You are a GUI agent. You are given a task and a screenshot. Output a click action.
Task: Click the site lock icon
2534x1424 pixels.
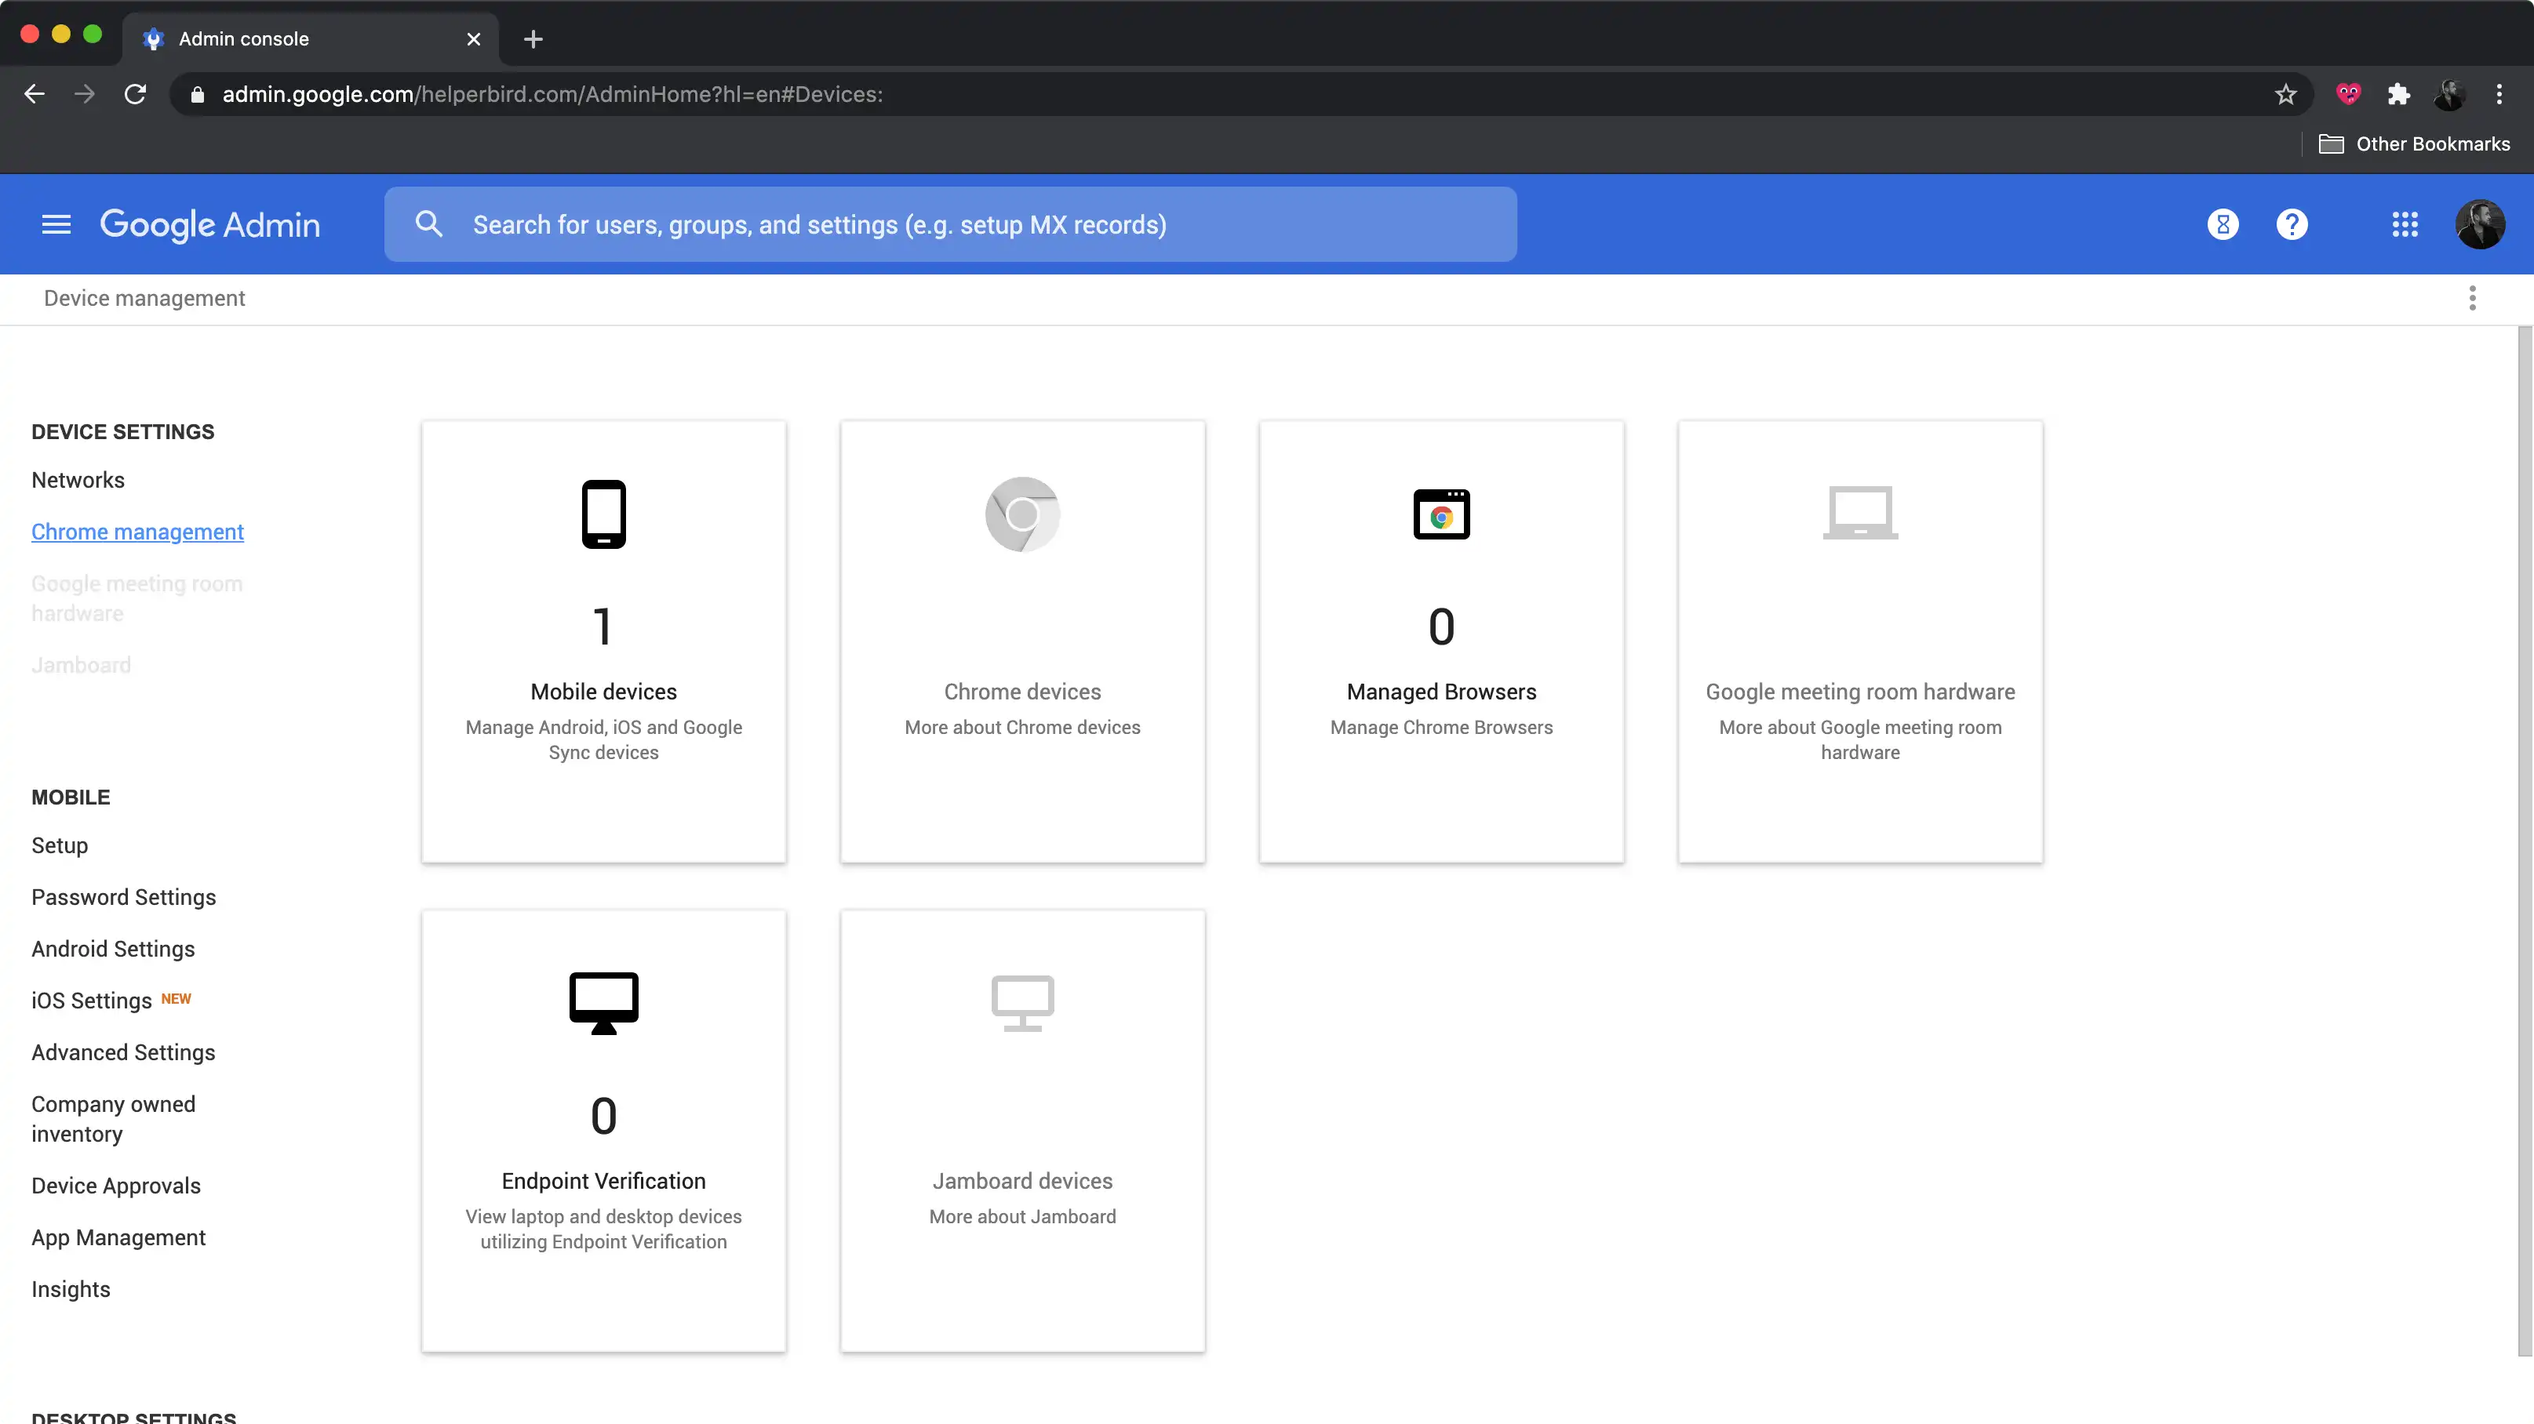[x=197, y=94]
